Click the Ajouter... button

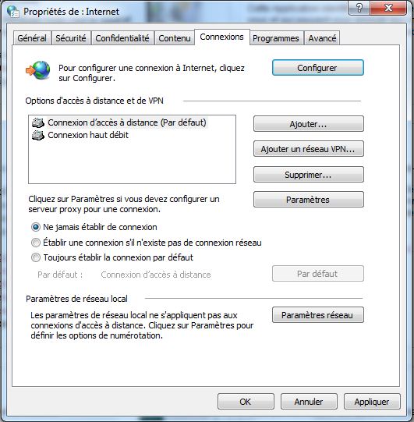tap(309, 124)
